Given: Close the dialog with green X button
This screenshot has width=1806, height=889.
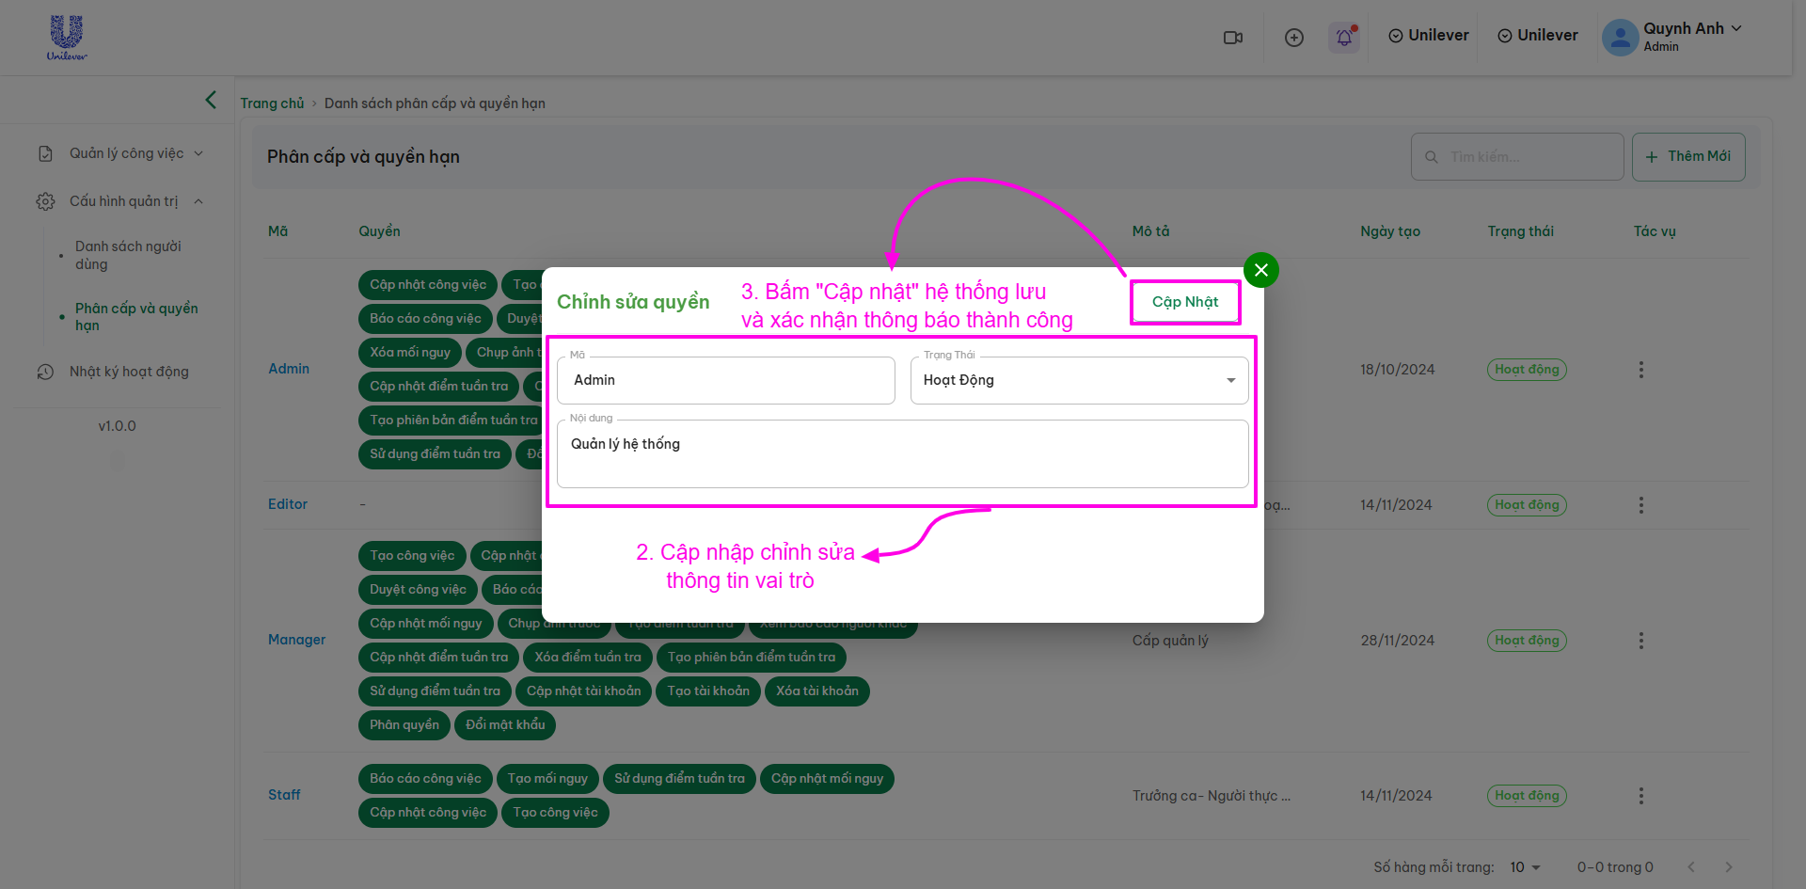Looking at the screenshot, I should [1260, 270].
